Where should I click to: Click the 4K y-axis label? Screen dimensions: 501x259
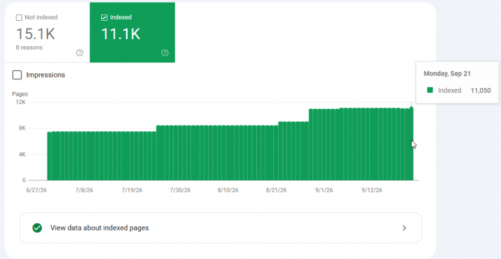coord(22,154)
